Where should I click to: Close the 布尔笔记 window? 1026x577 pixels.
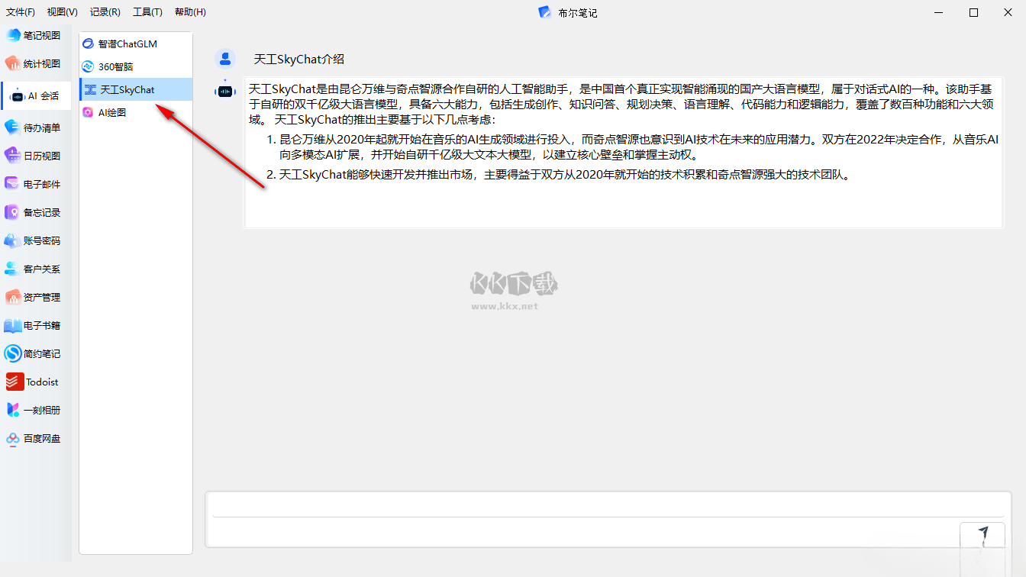[x=1008, y=12]
